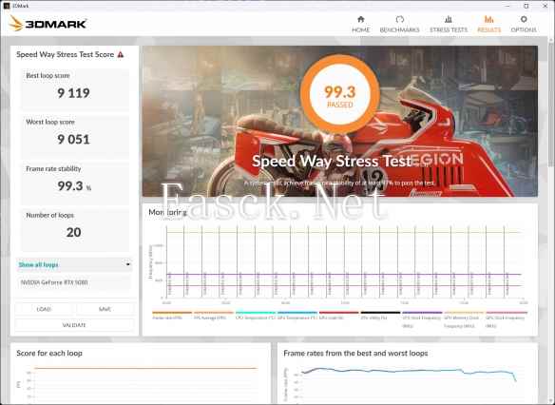
Task: Click the 99.3 Passed score circle
Action: point(340,94)
